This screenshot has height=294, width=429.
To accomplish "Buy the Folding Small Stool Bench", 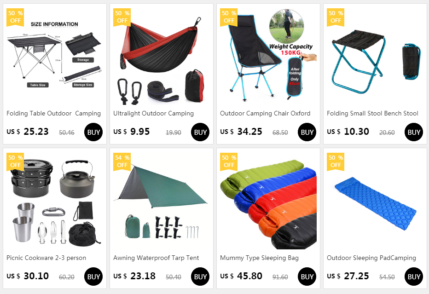I will click(413, 132).
